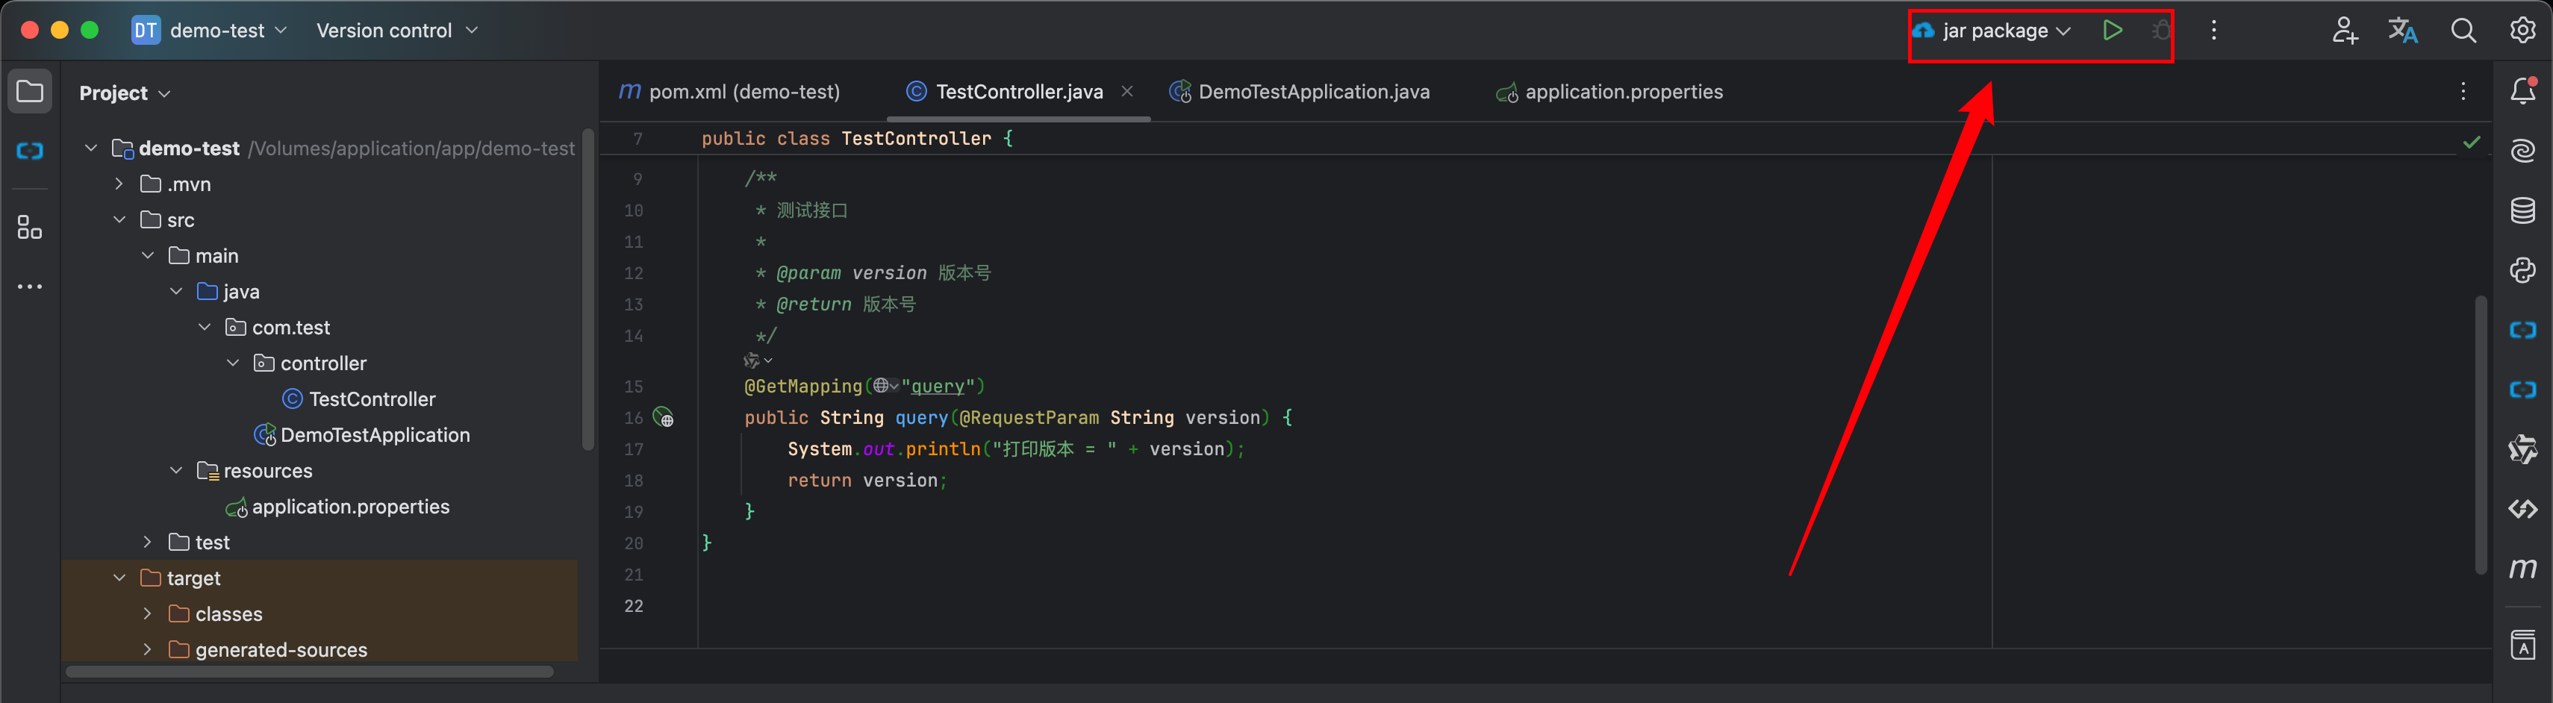Open the AI Assistant spiral icon
This screenshot has width=2553, height=703.
2522,151
